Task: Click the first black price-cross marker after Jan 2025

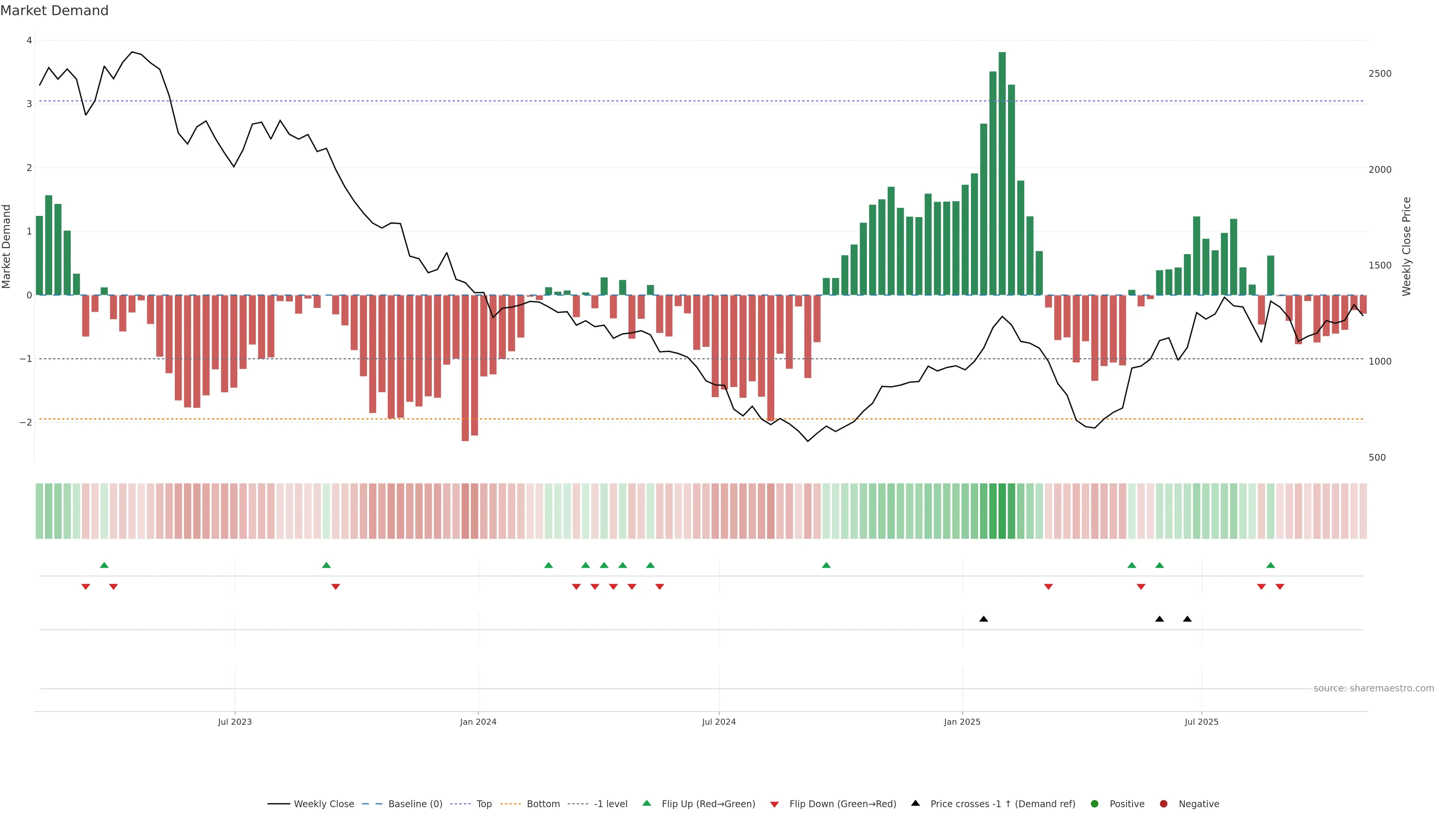Action: click(984, 619)
